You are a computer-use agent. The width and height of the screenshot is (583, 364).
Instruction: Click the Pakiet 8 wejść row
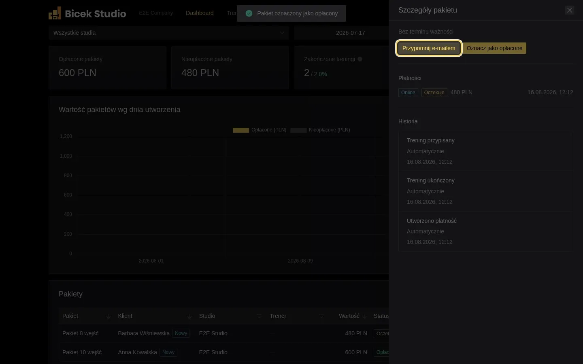coord(223,333)
